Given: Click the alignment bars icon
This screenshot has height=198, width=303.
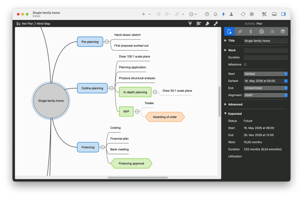Looking at the screenshot, I should click(x=199, y=23).
